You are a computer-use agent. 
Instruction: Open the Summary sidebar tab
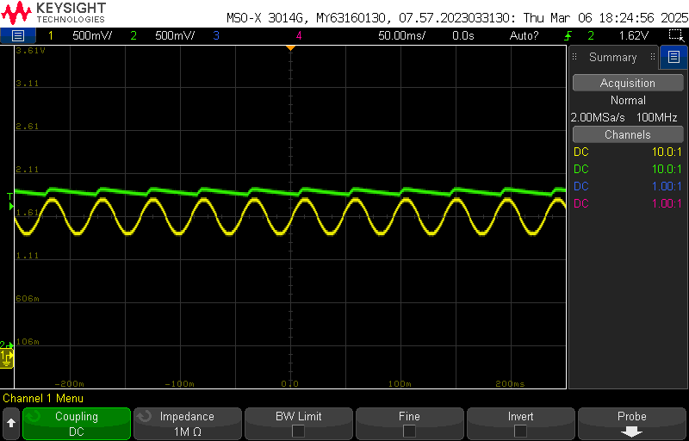coord(612,58)
